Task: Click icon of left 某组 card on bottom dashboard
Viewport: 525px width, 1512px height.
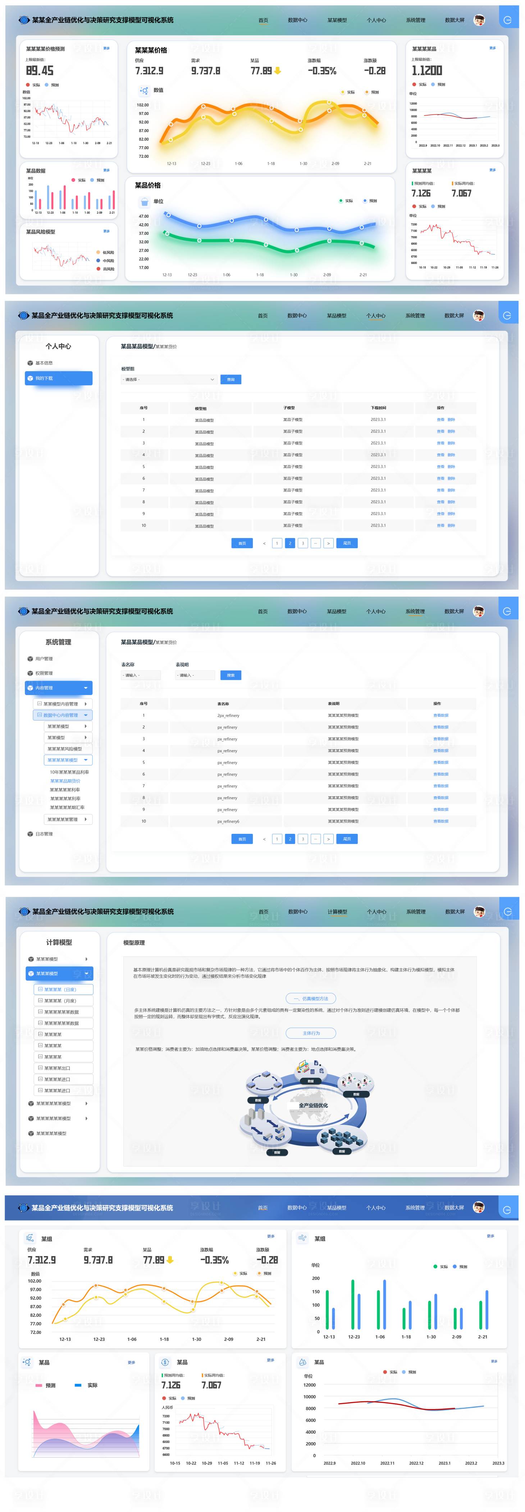Action: point(30,1238)
